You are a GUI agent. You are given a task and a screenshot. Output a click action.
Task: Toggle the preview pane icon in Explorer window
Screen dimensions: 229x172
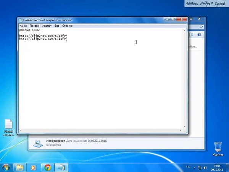191,34
